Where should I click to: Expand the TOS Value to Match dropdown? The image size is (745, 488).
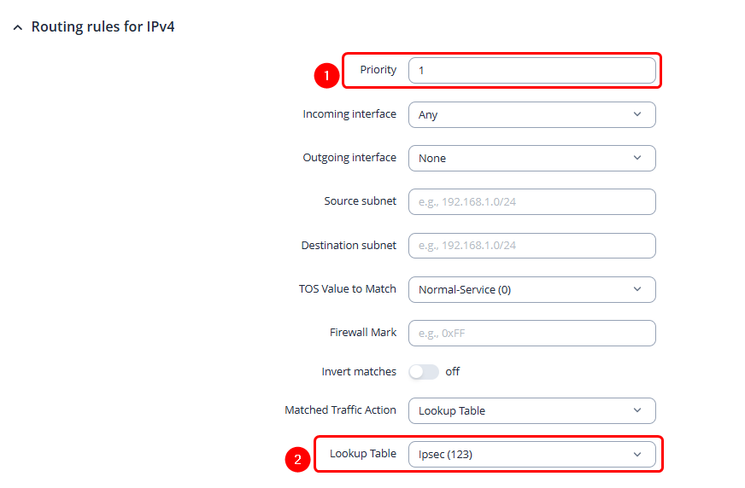pyautogui.click(x=531, y=289)
